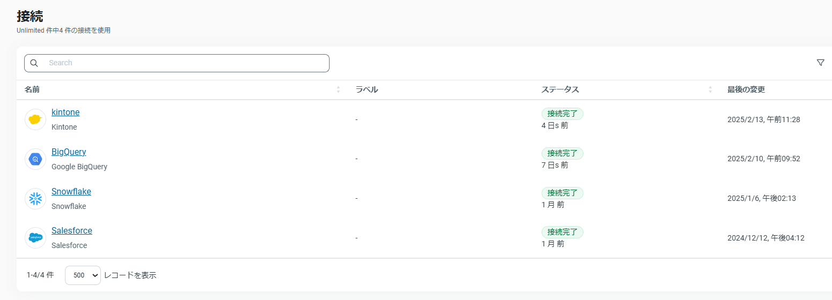Click the 最後の変更 column header
The width and height of the screenshot is (832, 300).
click(746, 89)
